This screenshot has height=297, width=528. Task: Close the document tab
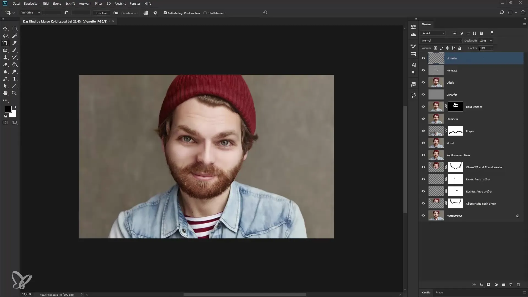(113, 21)
